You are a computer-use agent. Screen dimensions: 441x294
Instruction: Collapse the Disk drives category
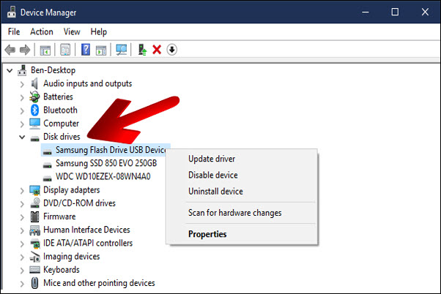21,137
